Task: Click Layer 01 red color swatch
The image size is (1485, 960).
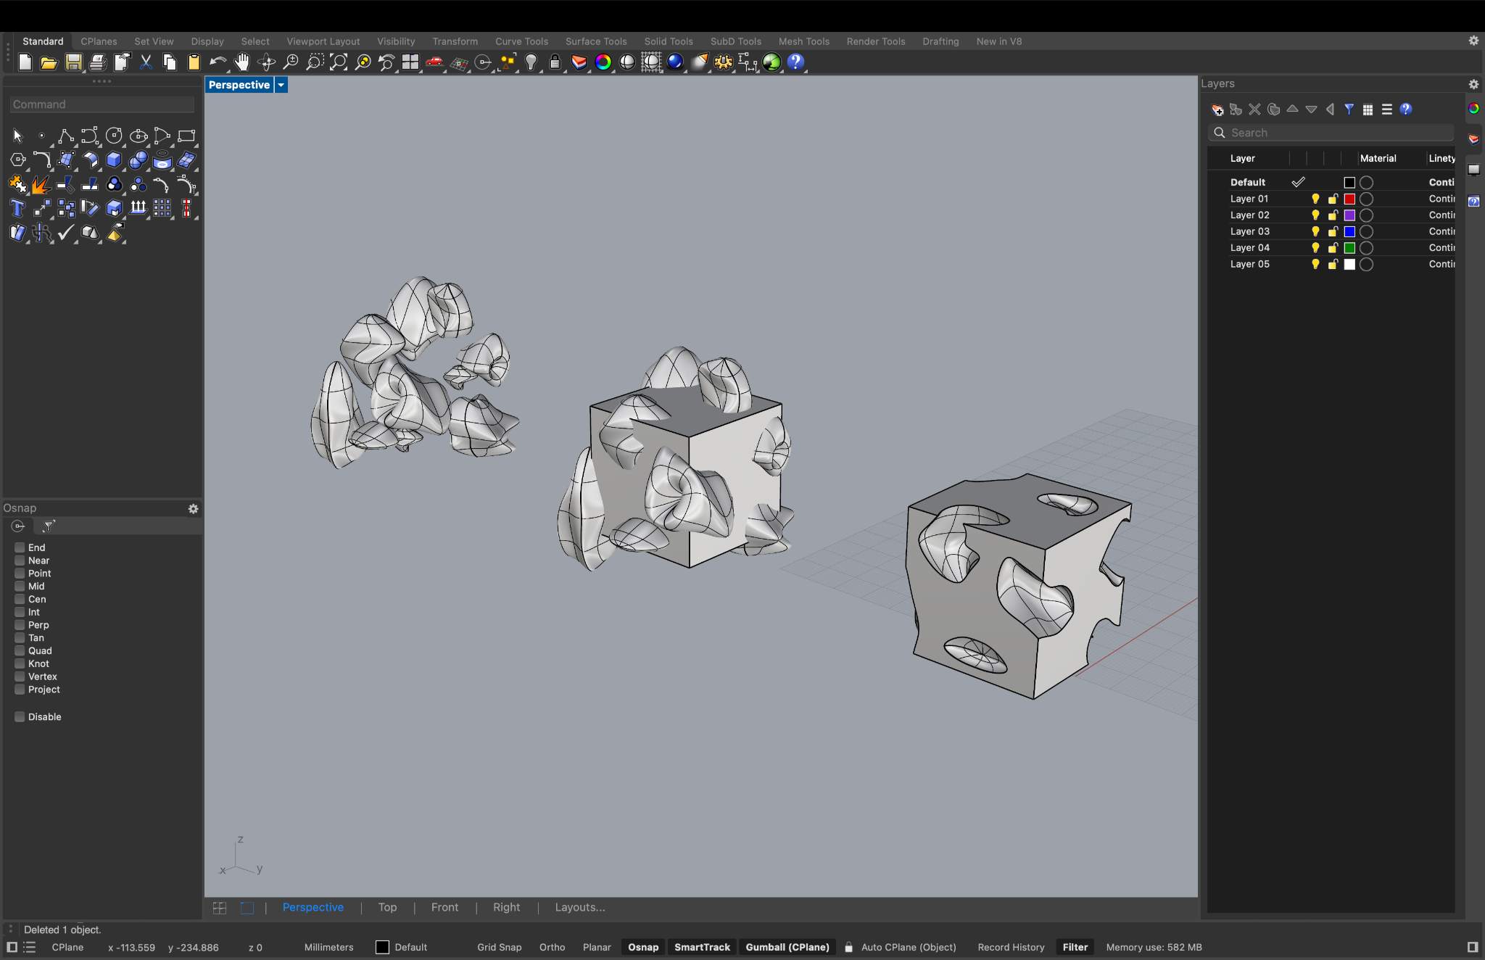Action: pos(1349,199)
